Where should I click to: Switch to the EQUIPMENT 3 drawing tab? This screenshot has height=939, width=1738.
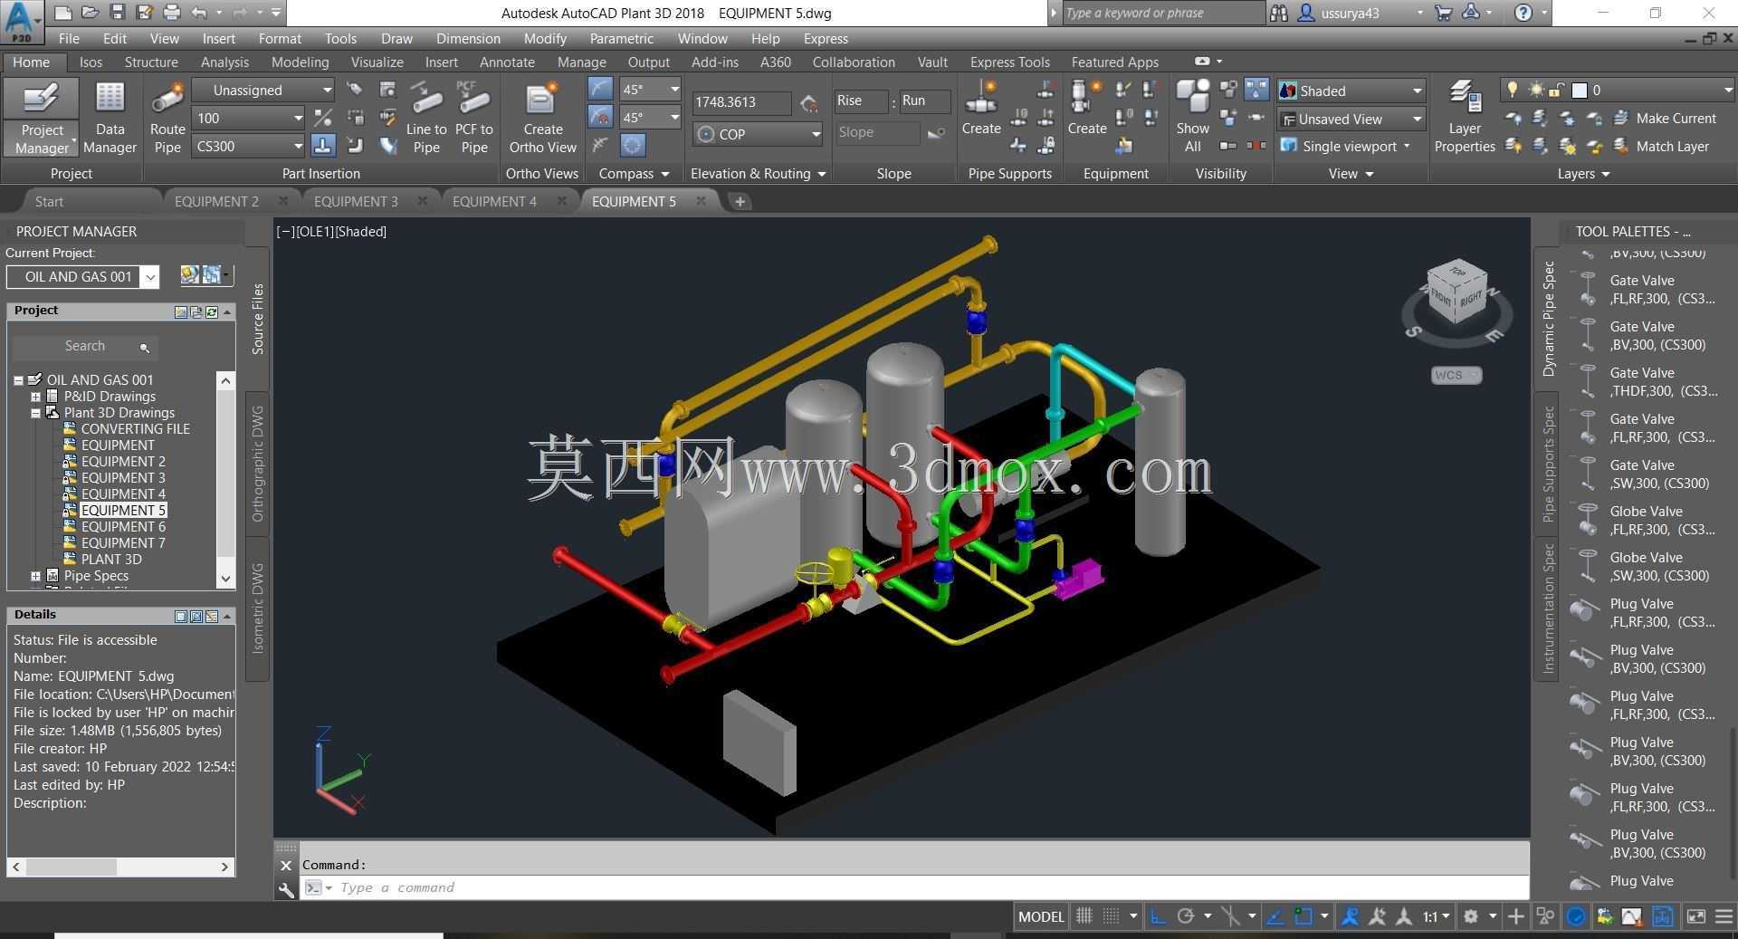pos(356,201)
